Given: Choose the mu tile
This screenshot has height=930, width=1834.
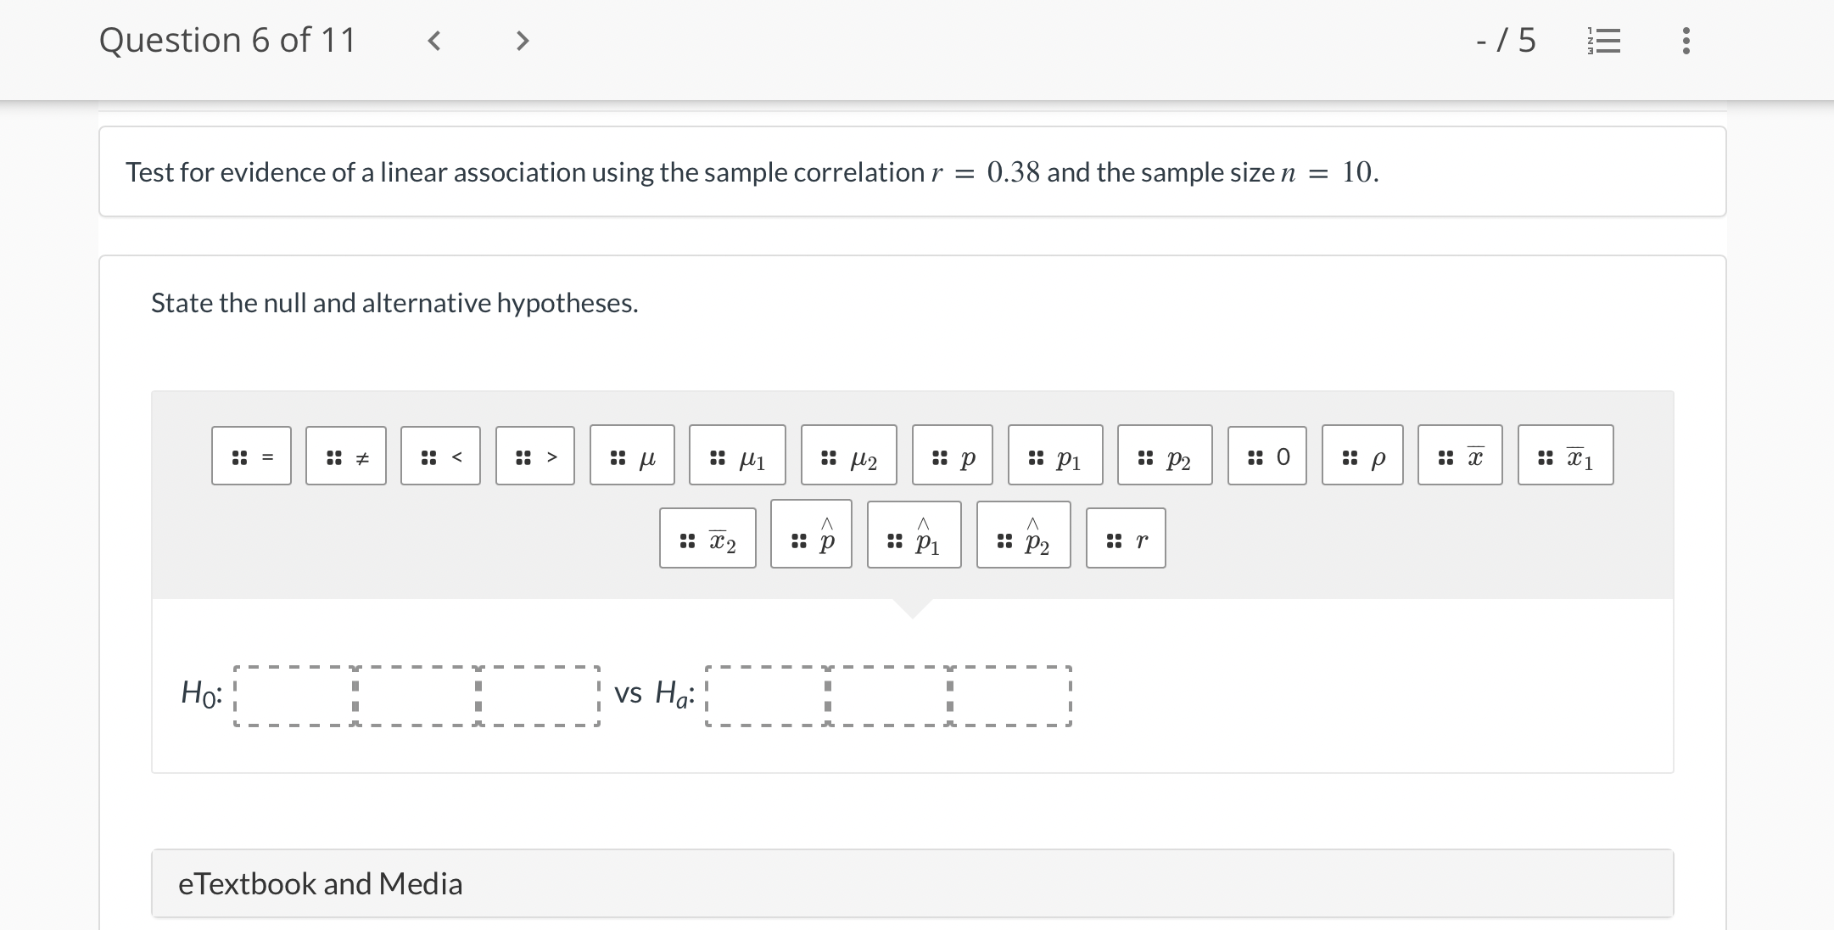Looking at the screenshot, I should [633, 457].
